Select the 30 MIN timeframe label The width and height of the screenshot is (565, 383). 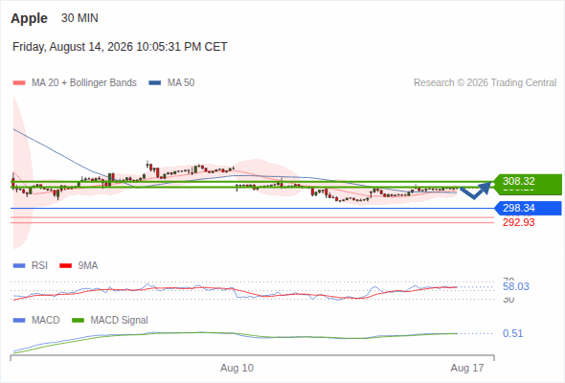[x=79, y=18]
